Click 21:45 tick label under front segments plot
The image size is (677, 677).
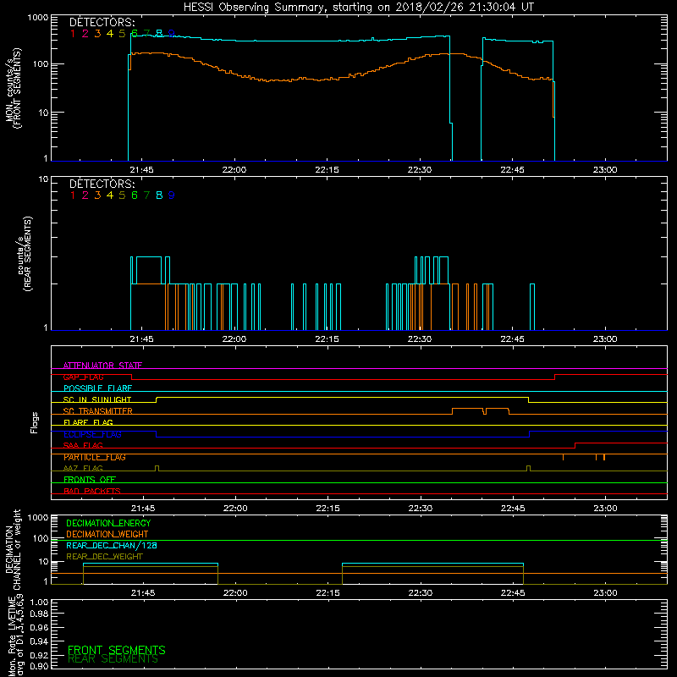coord(141,170)
